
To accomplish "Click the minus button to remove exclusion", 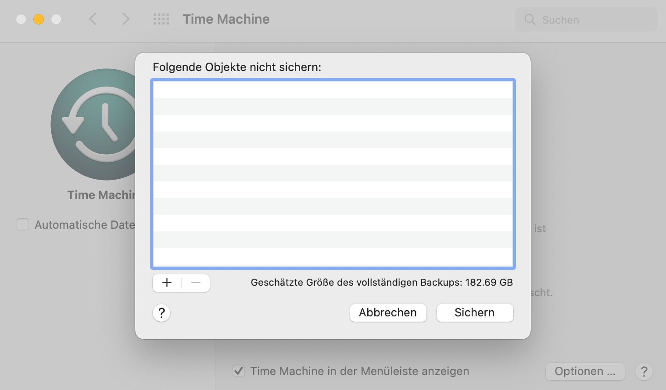I will (x=196, y=283).
